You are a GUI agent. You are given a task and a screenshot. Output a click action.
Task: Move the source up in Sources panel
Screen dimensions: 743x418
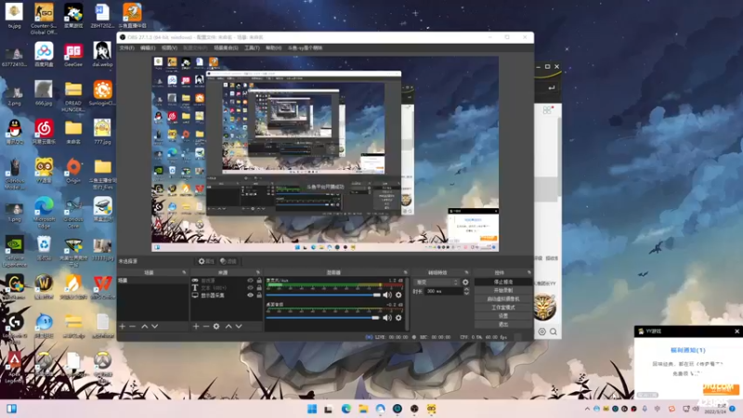click(228, 327)
